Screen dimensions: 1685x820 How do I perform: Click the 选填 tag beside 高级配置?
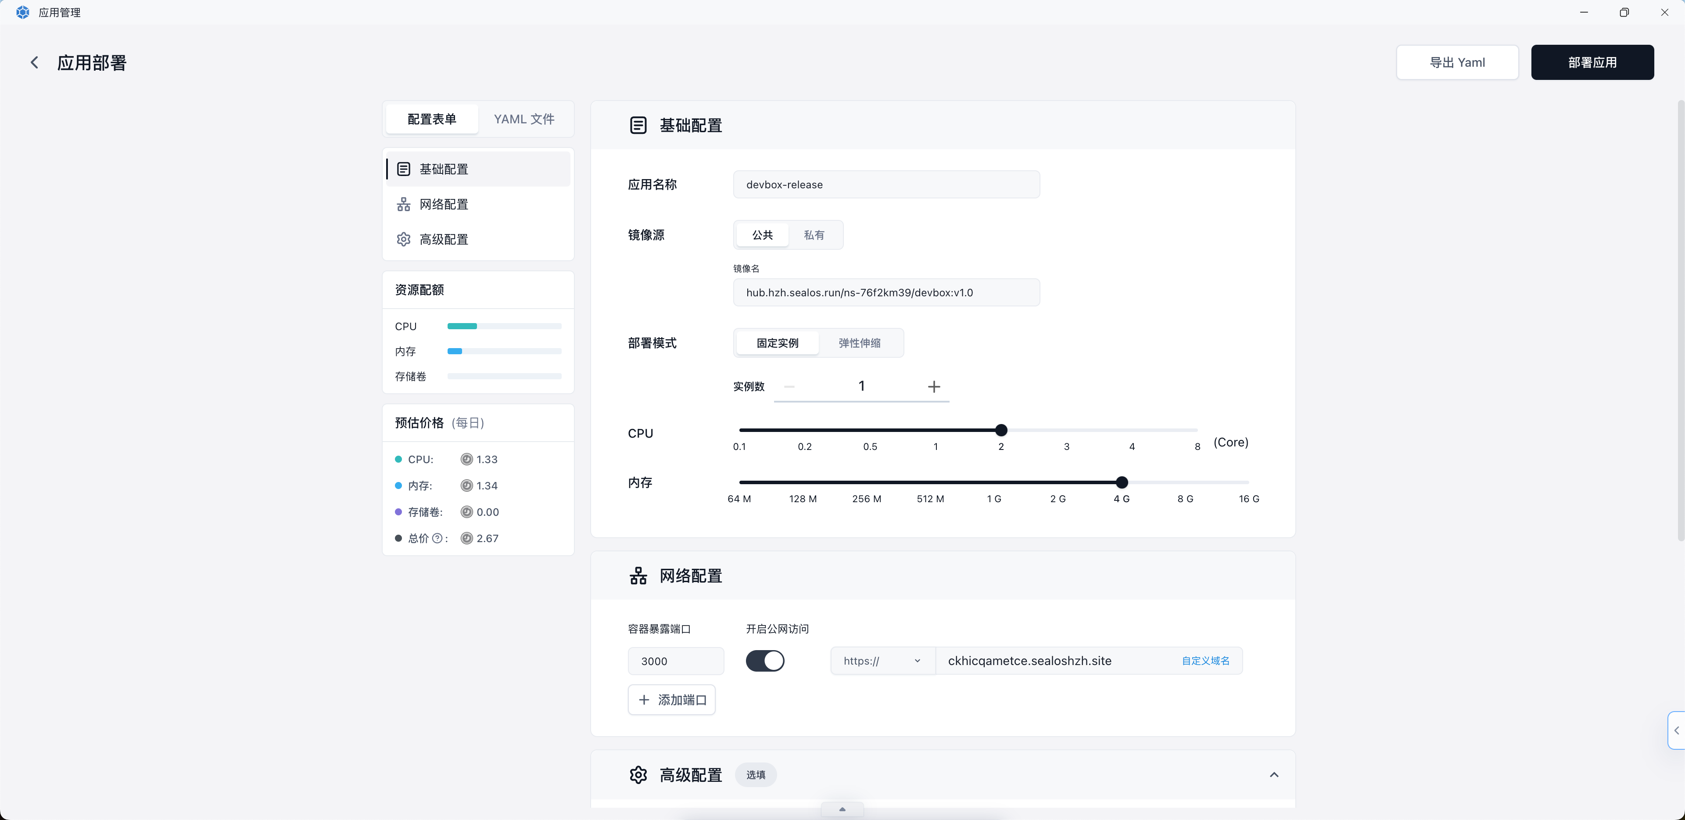pos(756,775)
